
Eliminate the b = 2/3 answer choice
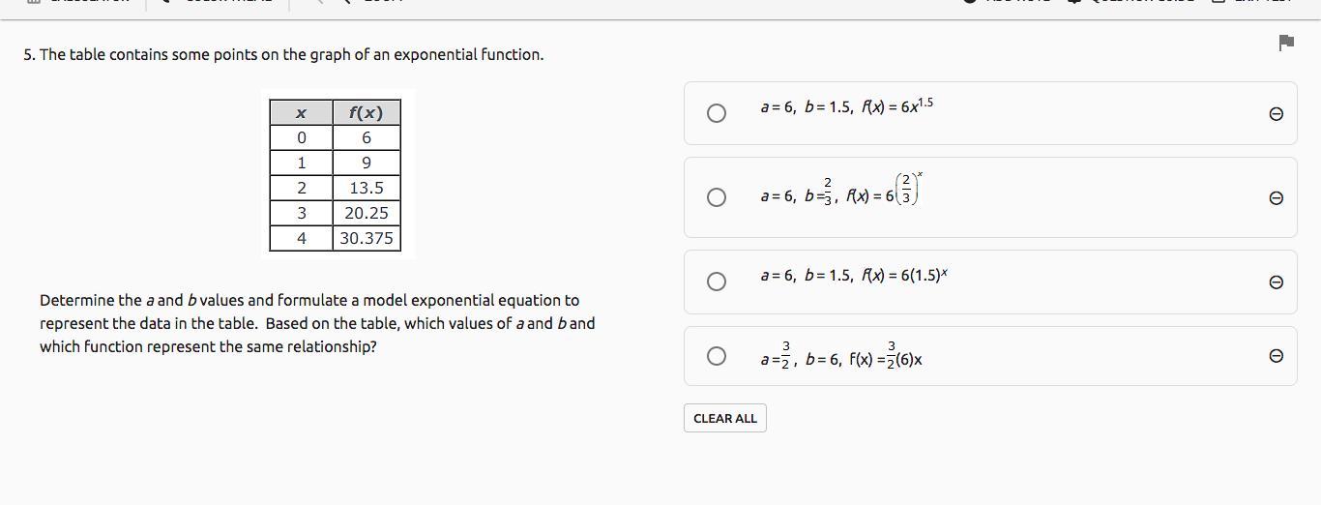click(x=1276, y=198)
